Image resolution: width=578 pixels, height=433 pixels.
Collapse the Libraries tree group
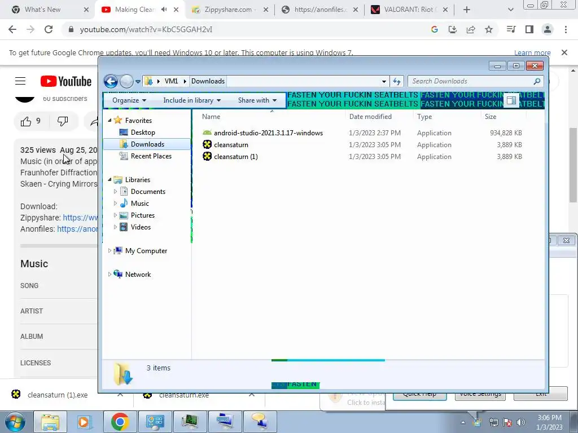(x=110, y=179)
